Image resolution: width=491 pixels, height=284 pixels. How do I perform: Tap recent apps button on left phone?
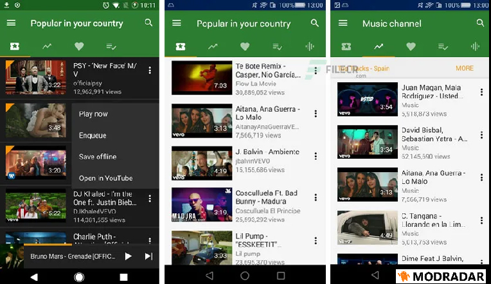[123, 277]
